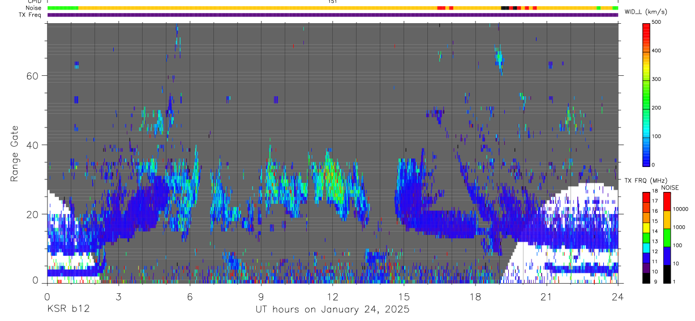Click the x-axis tick label '15'
Viewport: 695px width, 321px height.
[404, 296]
